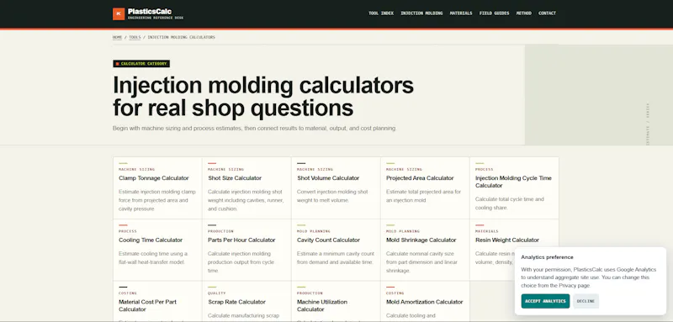Open the Cooling Time Calculator

click(151, 240)
